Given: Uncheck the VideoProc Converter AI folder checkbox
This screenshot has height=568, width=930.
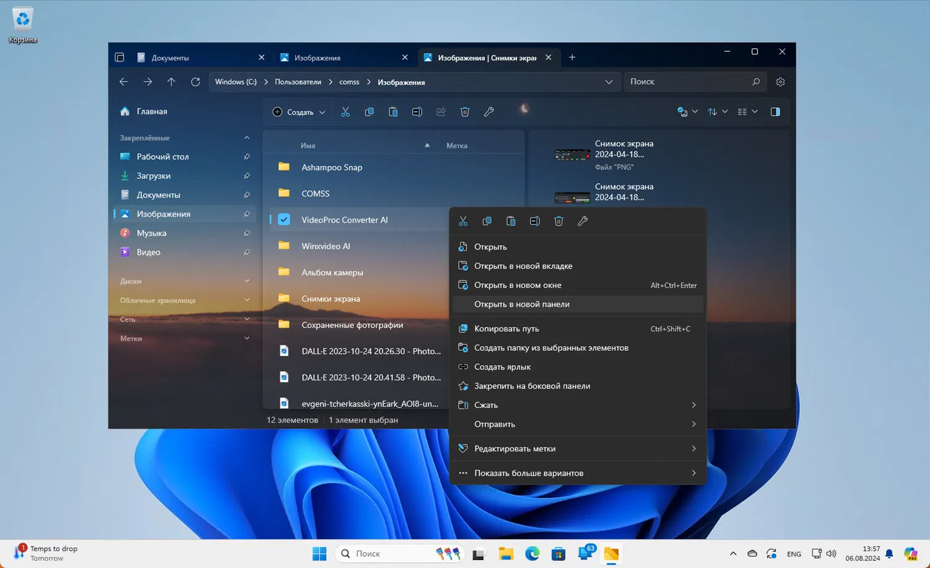Looking at the screenshot, I should click(284, 220).
